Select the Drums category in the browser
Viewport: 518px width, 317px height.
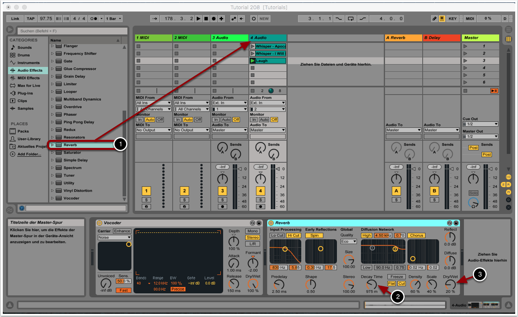pos(24,55)
